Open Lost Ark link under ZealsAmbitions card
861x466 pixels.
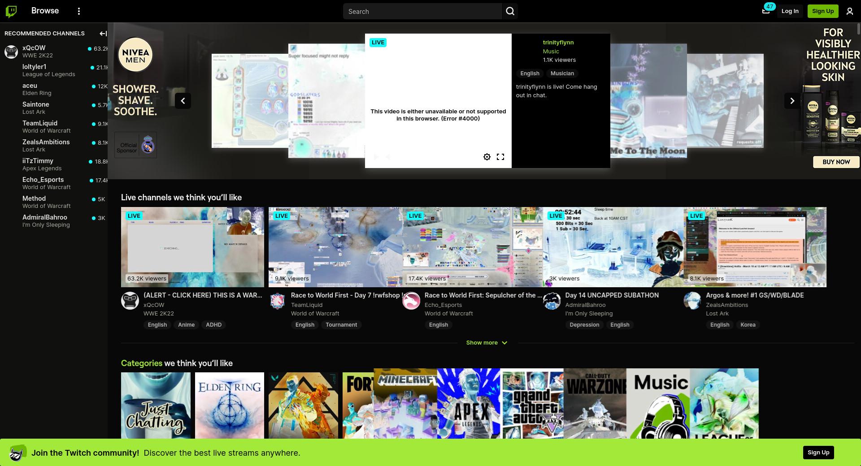tap(717, 314)
